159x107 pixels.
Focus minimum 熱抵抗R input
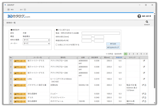87,41
